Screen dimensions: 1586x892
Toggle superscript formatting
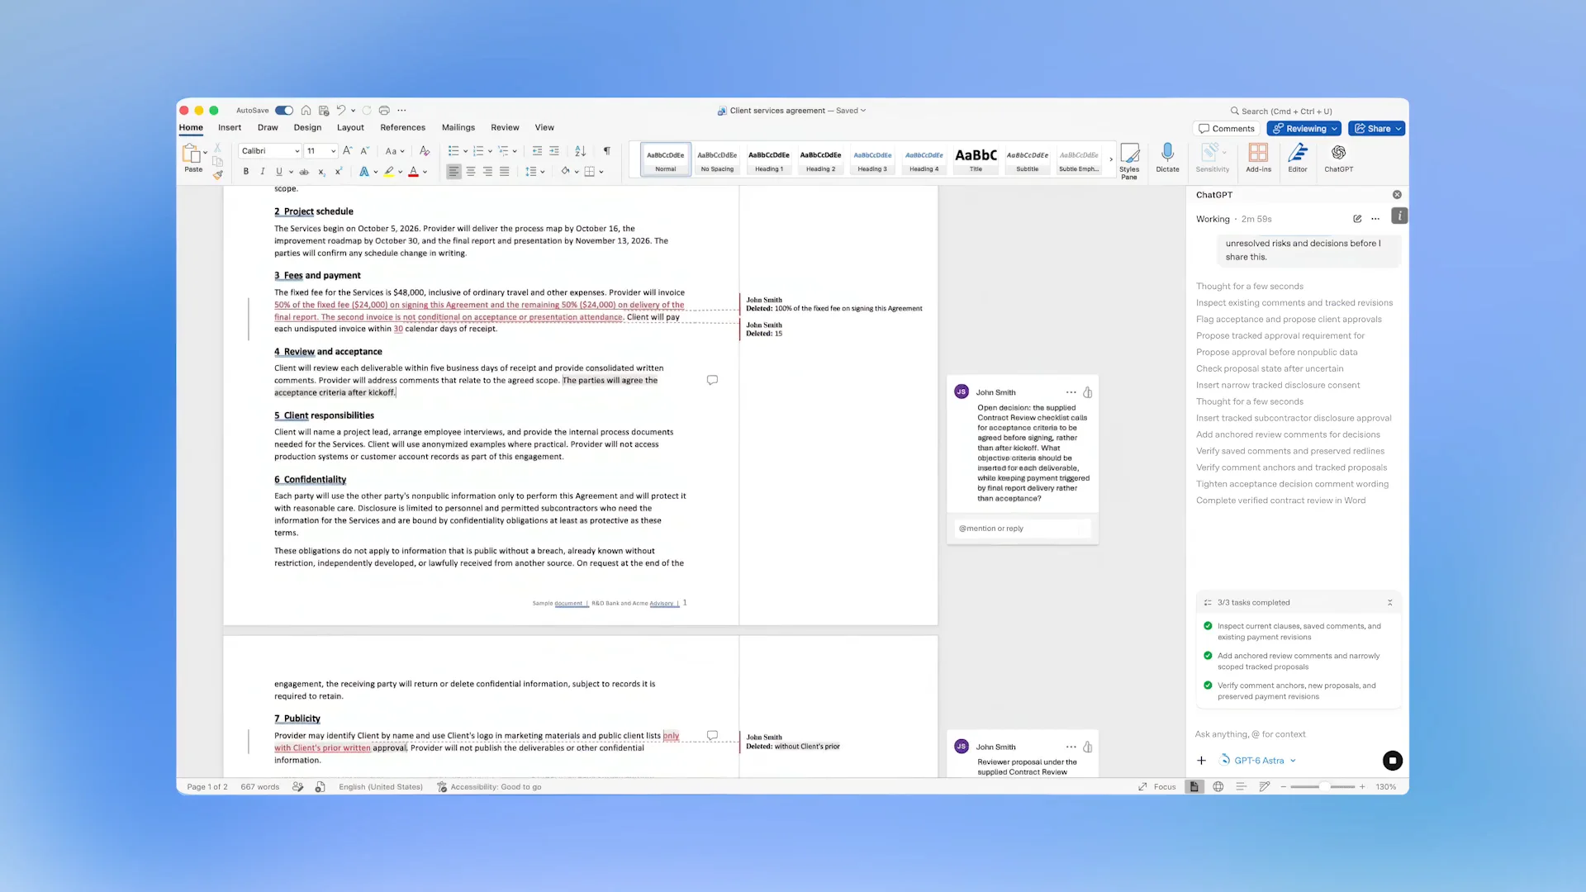tap(338, 172)
